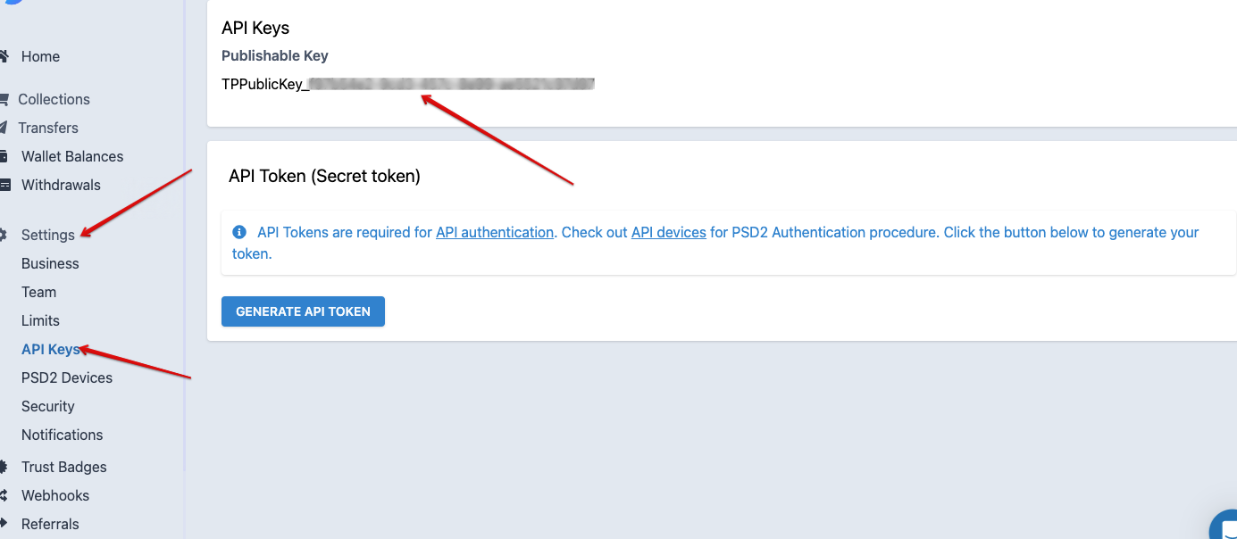Open the Security settings page
The height and width of the screenshot is (539, 1237).
click(48, 406)
